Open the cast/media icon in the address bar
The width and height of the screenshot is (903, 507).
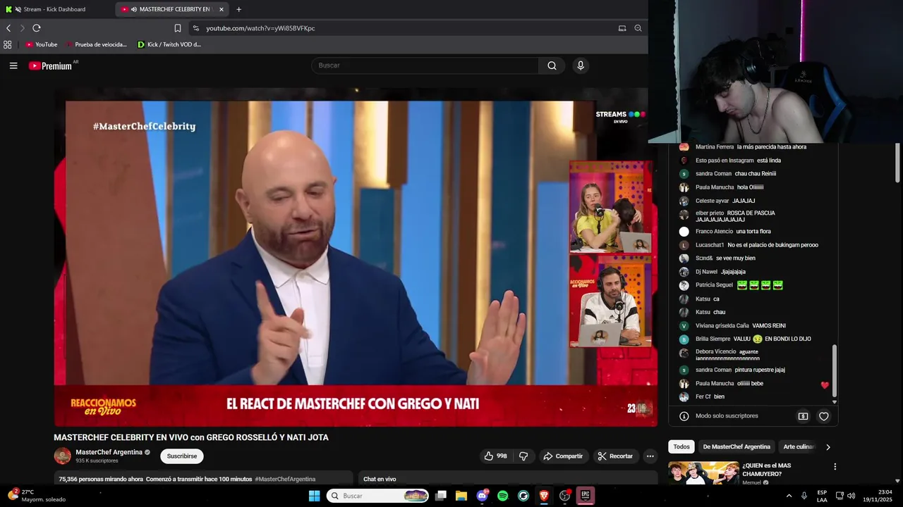(x=622, y=28)
